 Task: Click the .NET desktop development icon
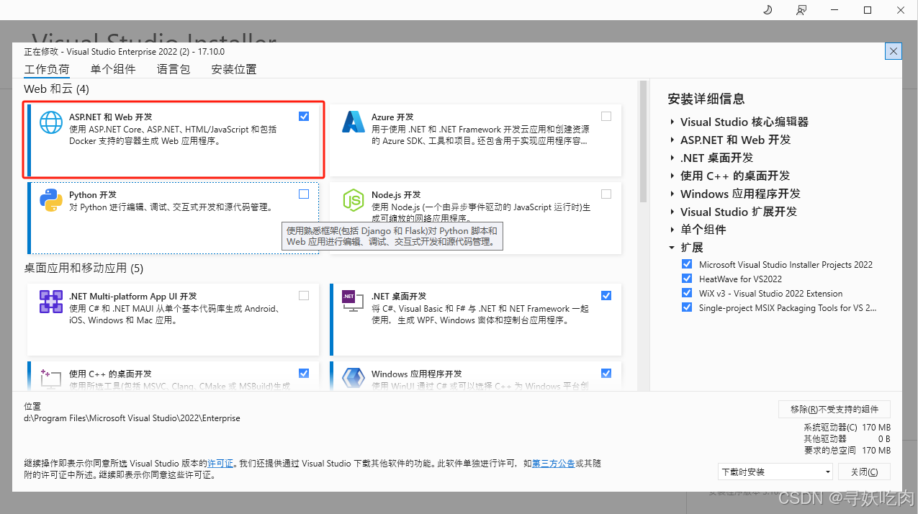coord(353,301)
